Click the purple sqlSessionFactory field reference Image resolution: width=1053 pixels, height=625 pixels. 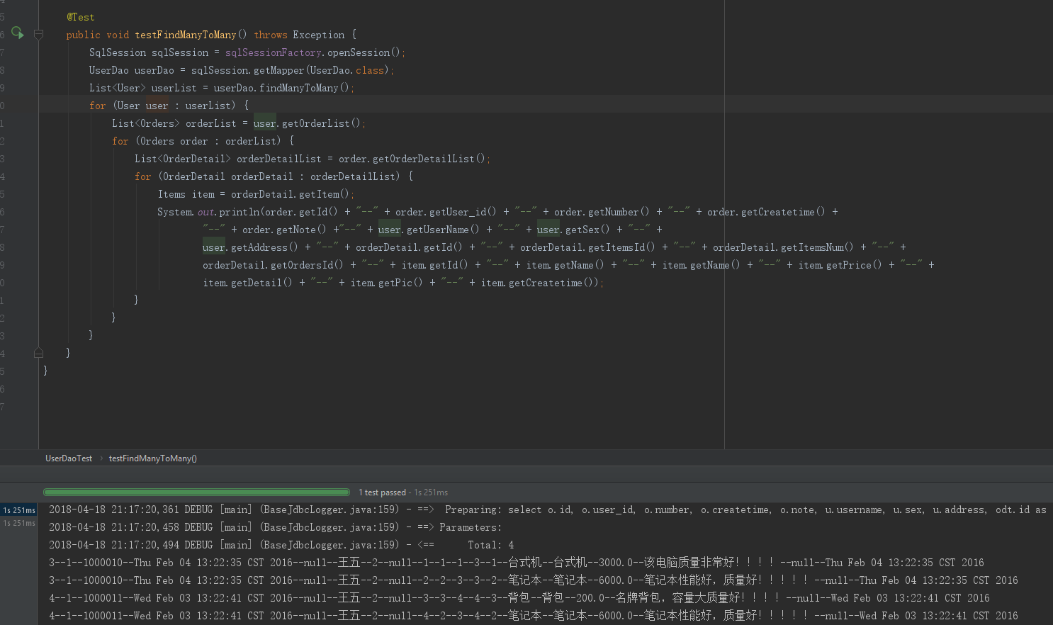pyautogui.click(x=273, y=52)
